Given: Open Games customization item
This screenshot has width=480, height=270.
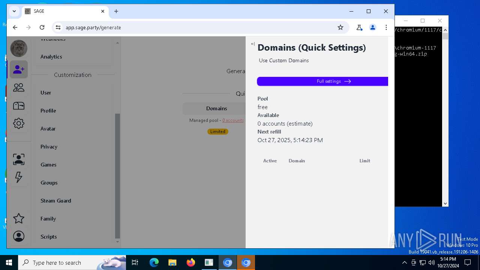Looking at the screenshot, I should 48,165.
